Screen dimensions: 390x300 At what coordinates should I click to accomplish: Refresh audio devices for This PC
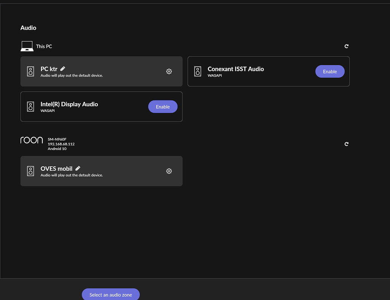tap(346, 46)
